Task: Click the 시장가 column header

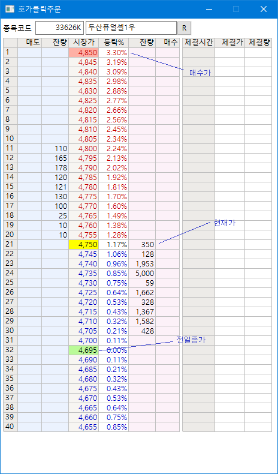Action: (84, 43)
